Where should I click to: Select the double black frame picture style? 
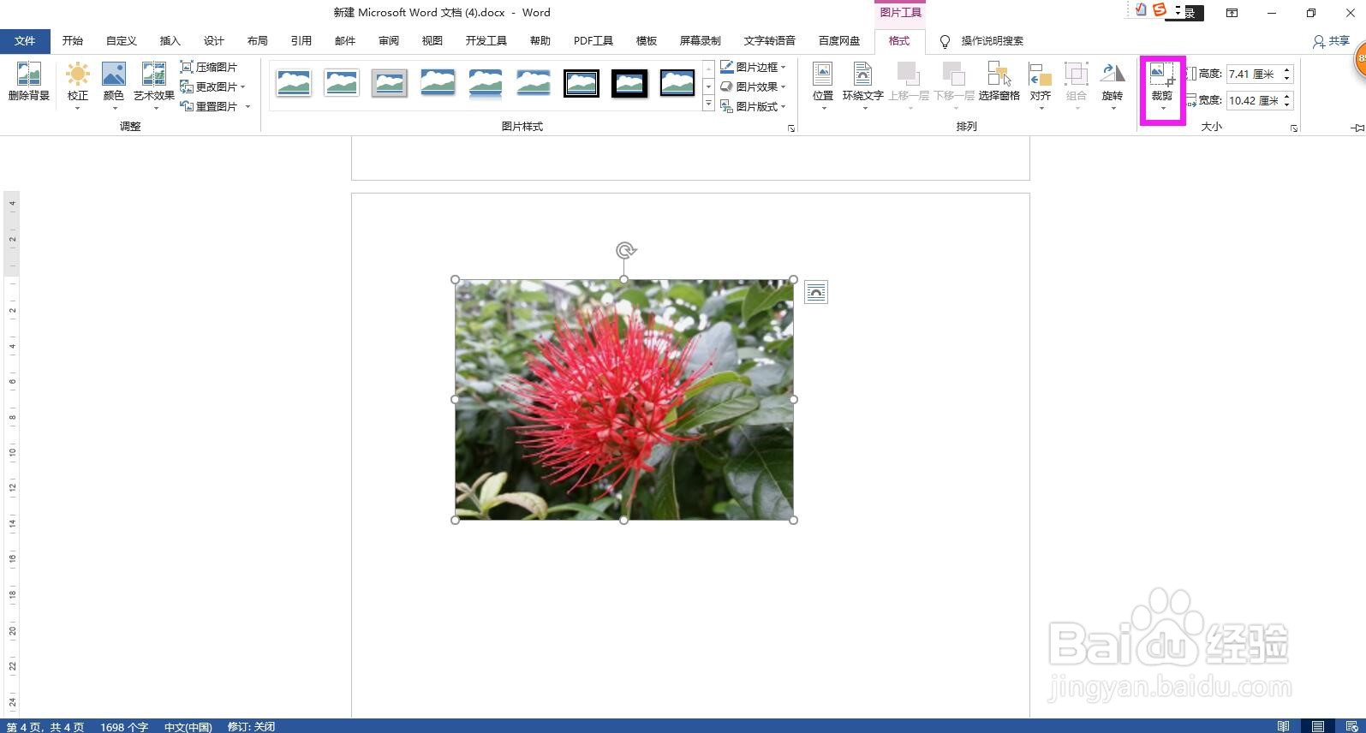click(582, 83)
